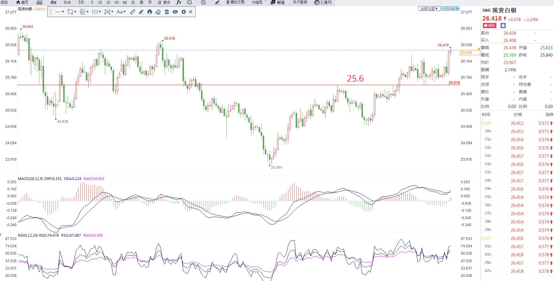The width and height of the screenshot is (554, 281).
Task: Select the eraser tool
Action: [x=158, y=12]
